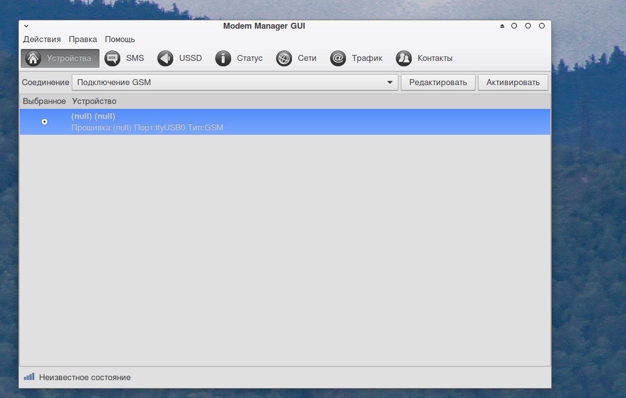
Task: Open the Контакты contacts icon
Action: tap(404, 58)
